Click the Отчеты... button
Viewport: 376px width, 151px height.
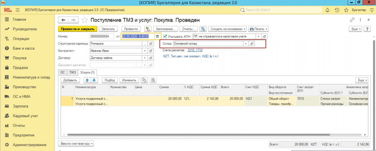(x=189, y=29)
